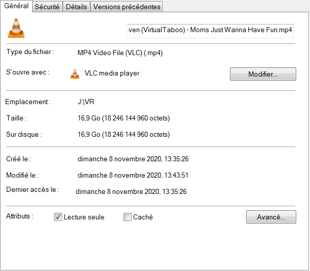Image resolution: width=310 pixels, height=271 pixels.
Task: Switch to the Sécurité tab
Action: (47, 7)
